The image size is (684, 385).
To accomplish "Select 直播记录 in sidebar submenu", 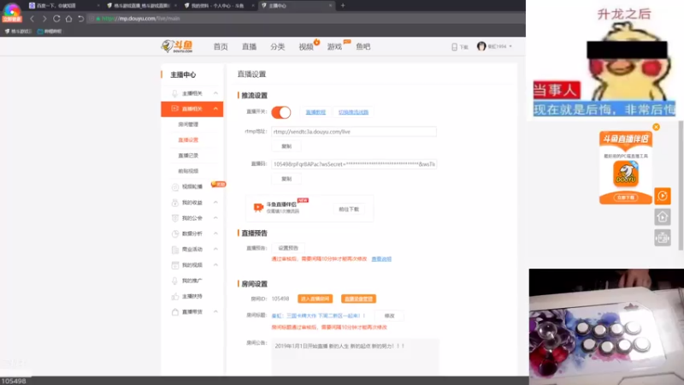I will click(x=188, y=156).
